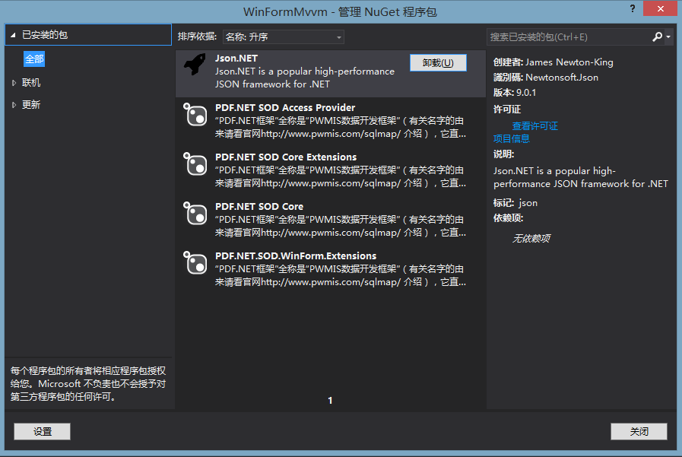Click the PDF.NET SOD Access Provider icon
Image resolution: width=682 pixels, height=457 pixels.
(x=195, y=114)
